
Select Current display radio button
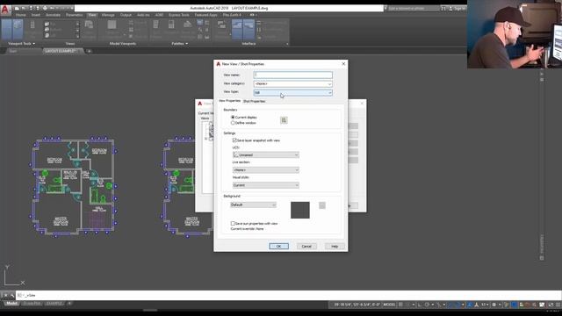[x=233, y=117]
